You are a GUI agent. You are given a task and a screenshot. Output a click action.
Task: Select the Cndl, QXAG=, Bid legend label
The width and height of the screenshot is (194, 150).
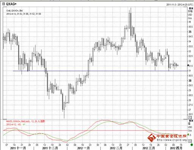click(14, 11)
